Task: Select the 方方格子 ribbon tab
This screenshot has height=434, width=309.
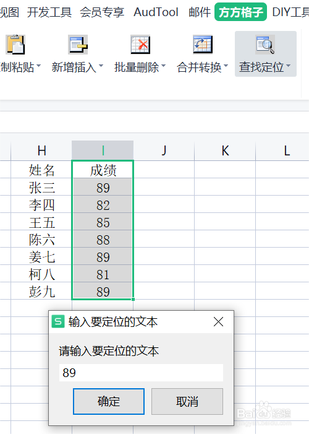Action: 241,12
